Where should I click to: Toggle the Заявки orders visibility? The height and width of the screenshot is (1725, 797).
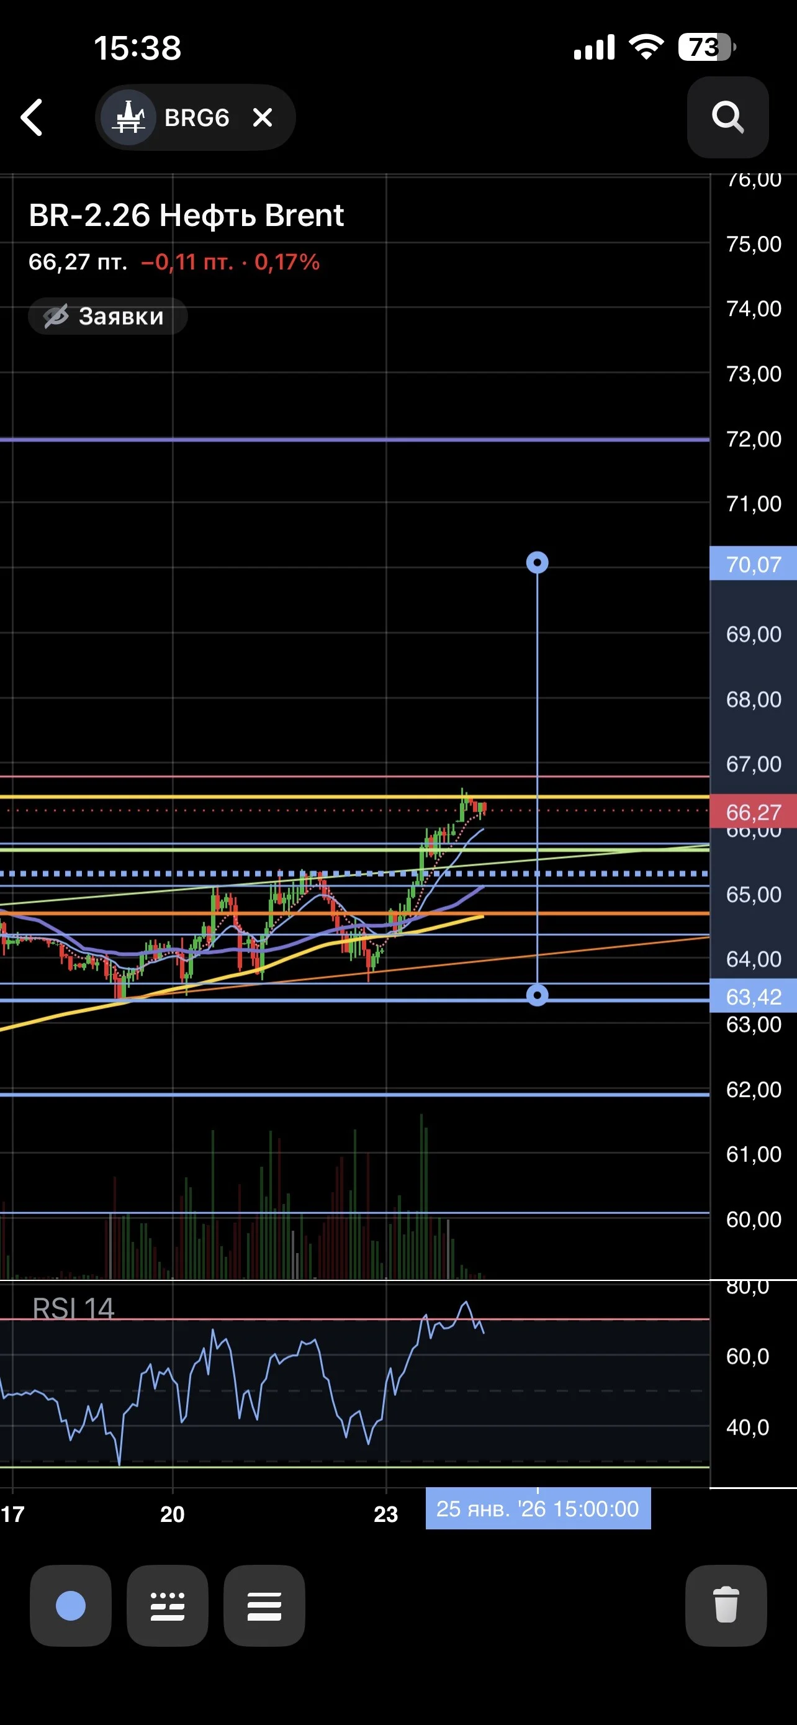107,316
